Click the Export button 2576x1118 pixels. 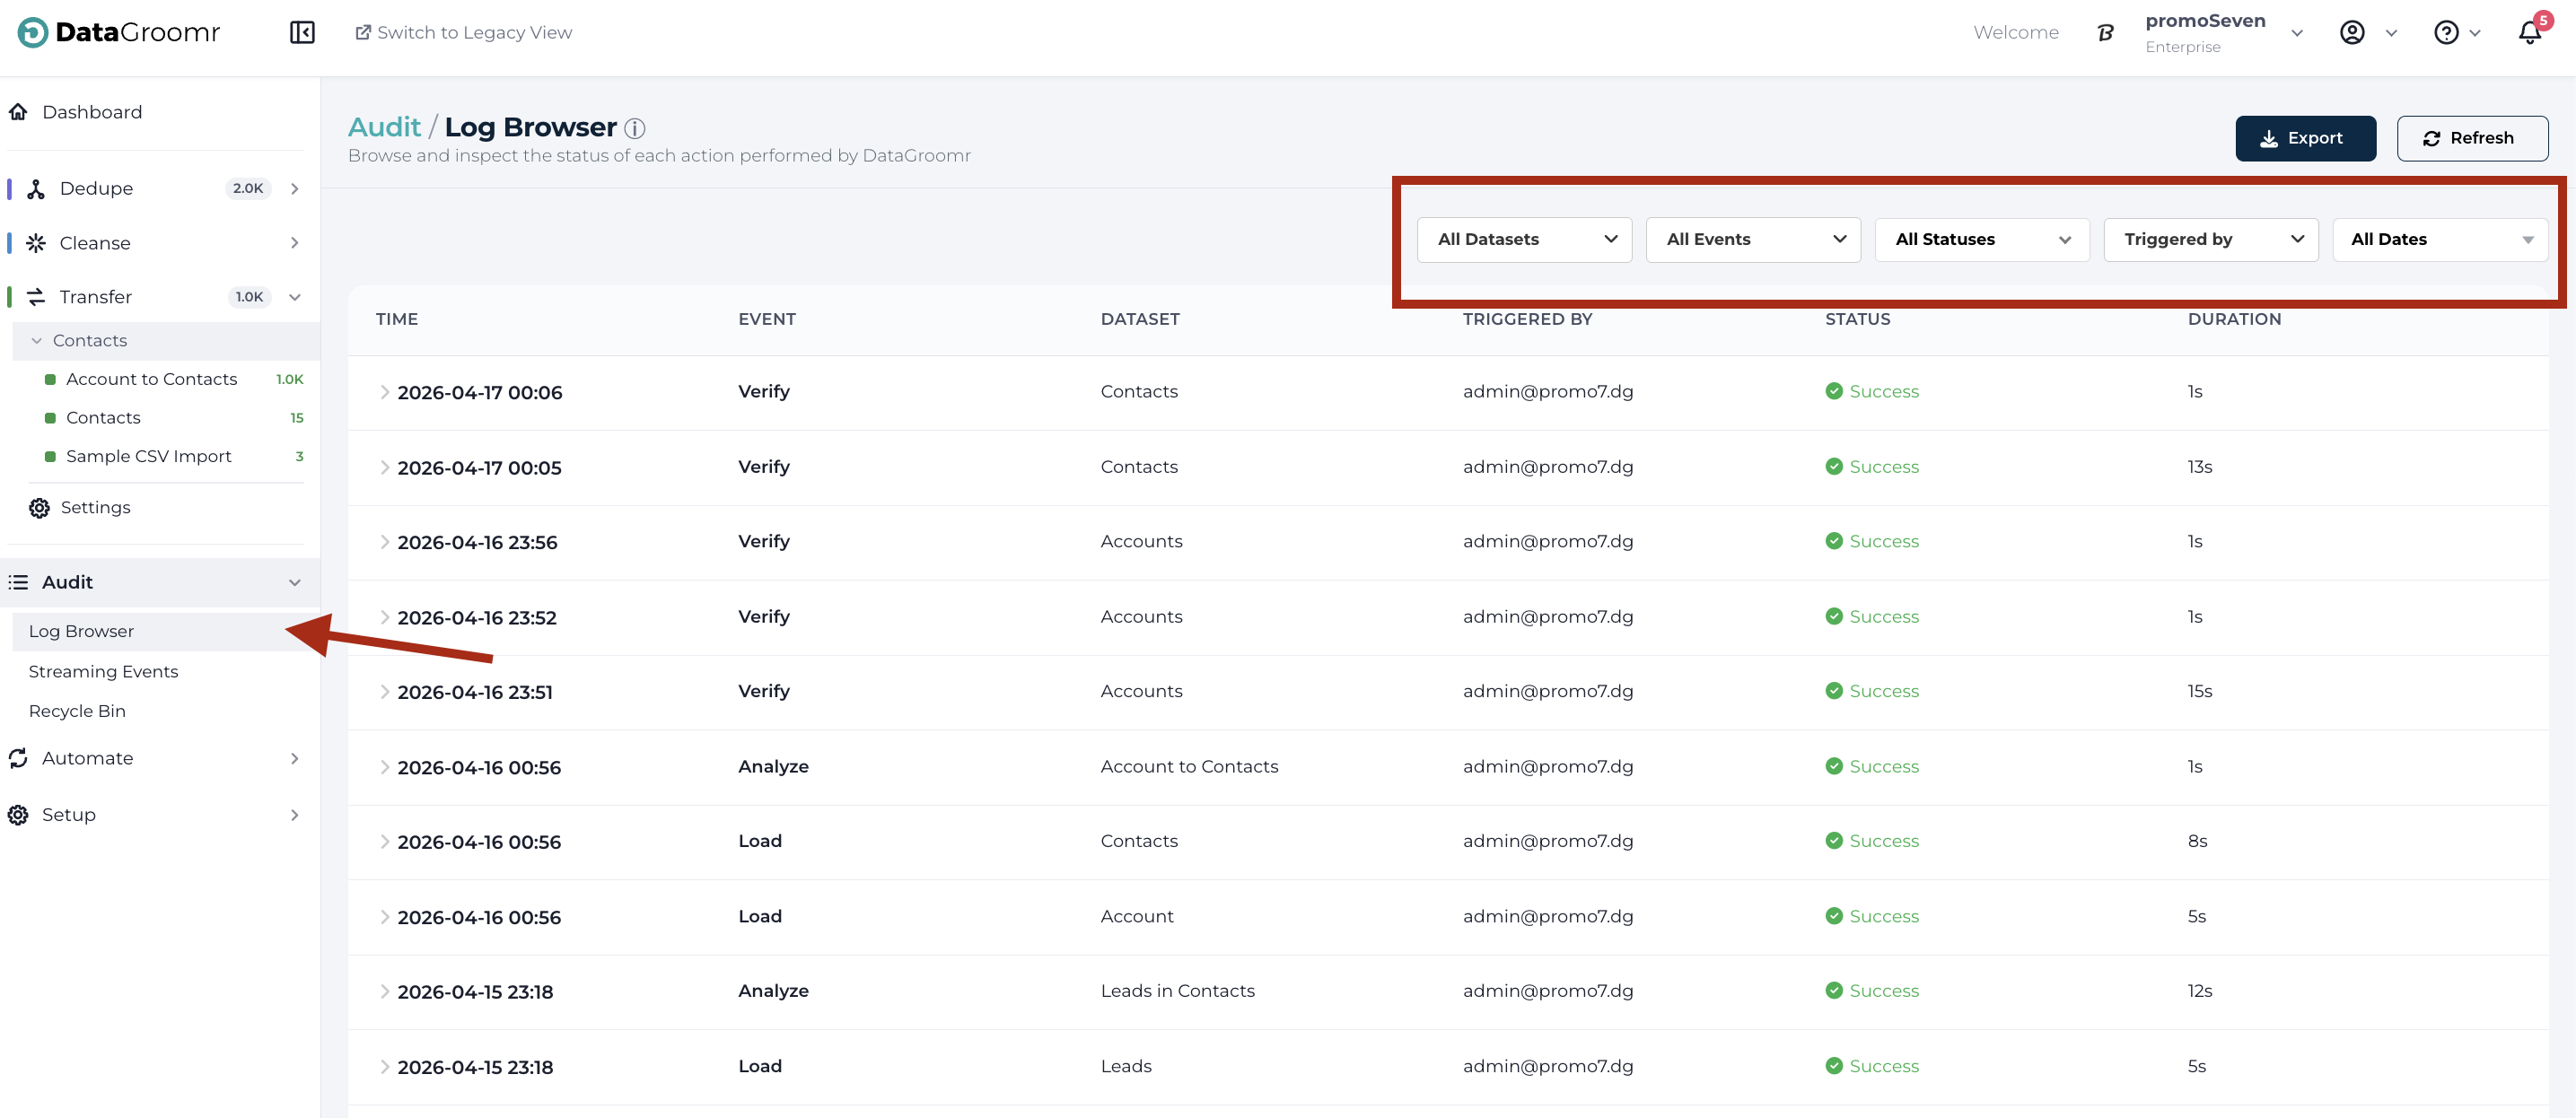(2304, 138)
